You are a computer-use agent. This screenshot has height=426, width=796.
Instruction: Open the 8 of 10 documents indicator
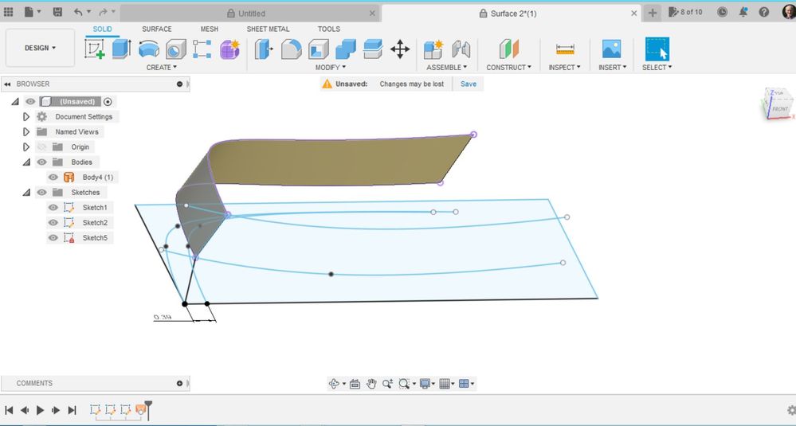(685, 12)
